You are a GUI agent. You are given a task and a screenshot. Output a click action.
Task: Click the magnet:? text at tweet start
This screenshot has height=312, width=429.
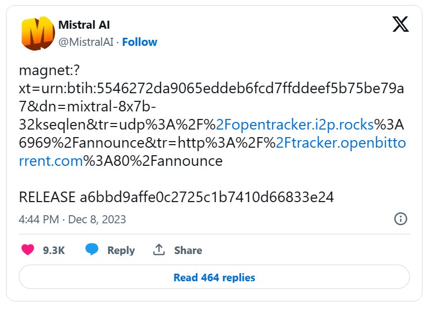(x=49, y=70)
